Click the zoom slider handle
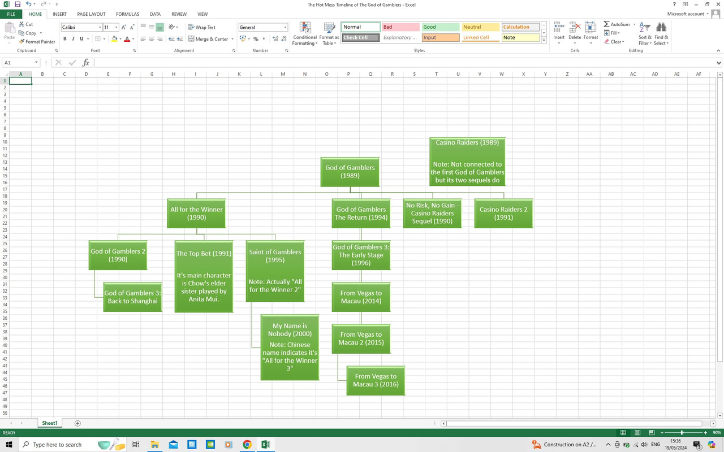This screenshot has width=724, height=452. pyautogui.click(x=682, y=432)
